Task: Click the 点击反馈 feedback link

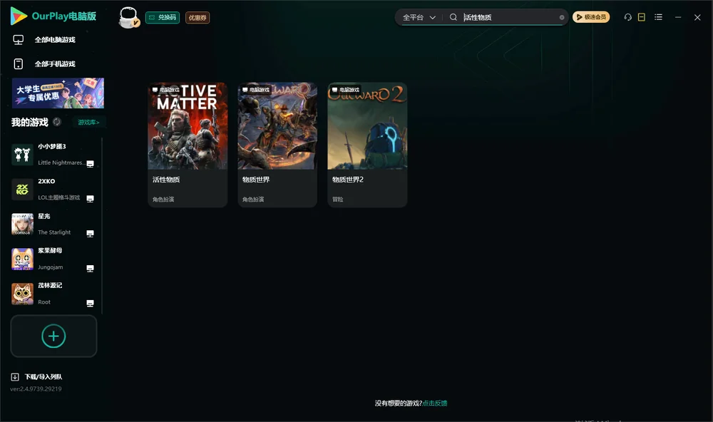Action: coord(435,403)
